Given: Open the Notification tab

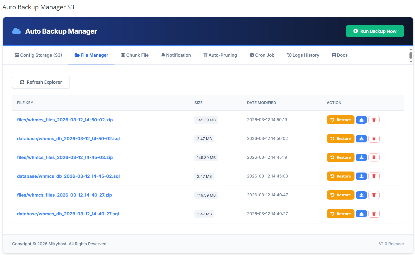Looking at the screenshot, I should [176, 55].
